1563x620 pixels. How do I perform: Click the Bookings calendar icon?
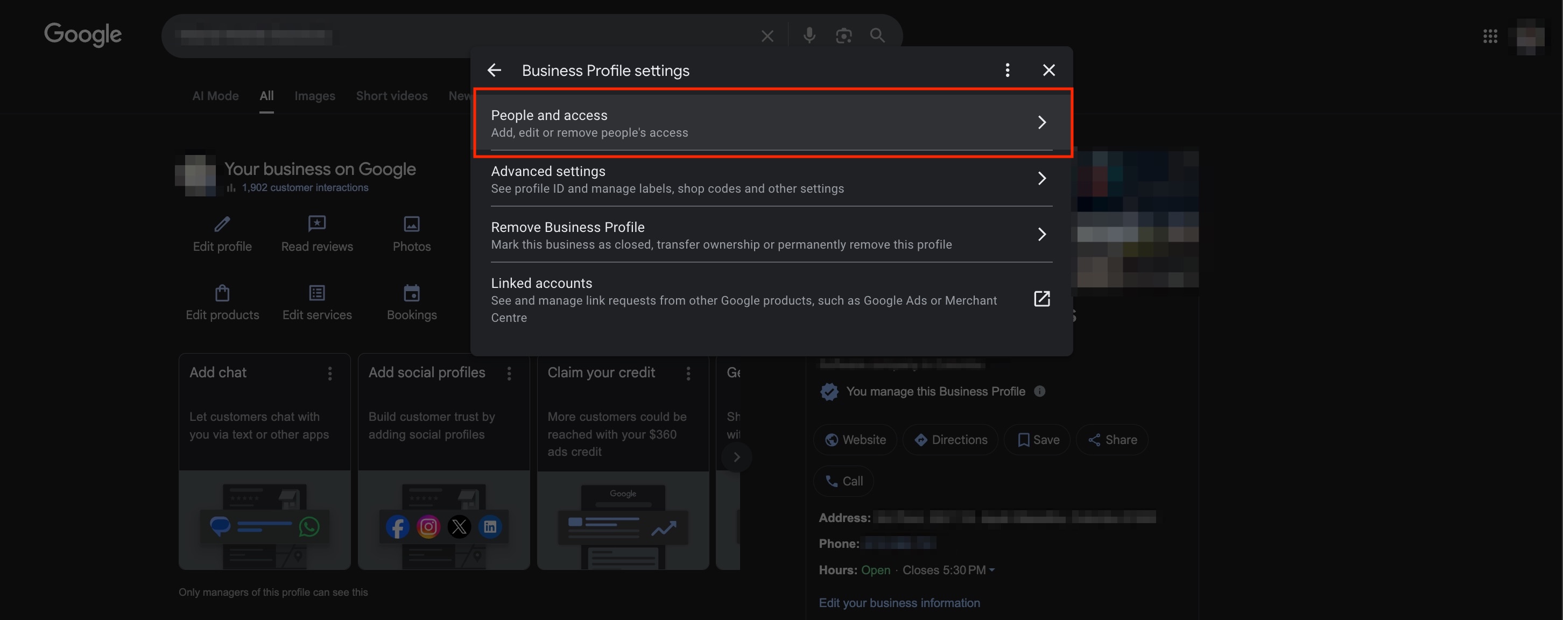411,294
